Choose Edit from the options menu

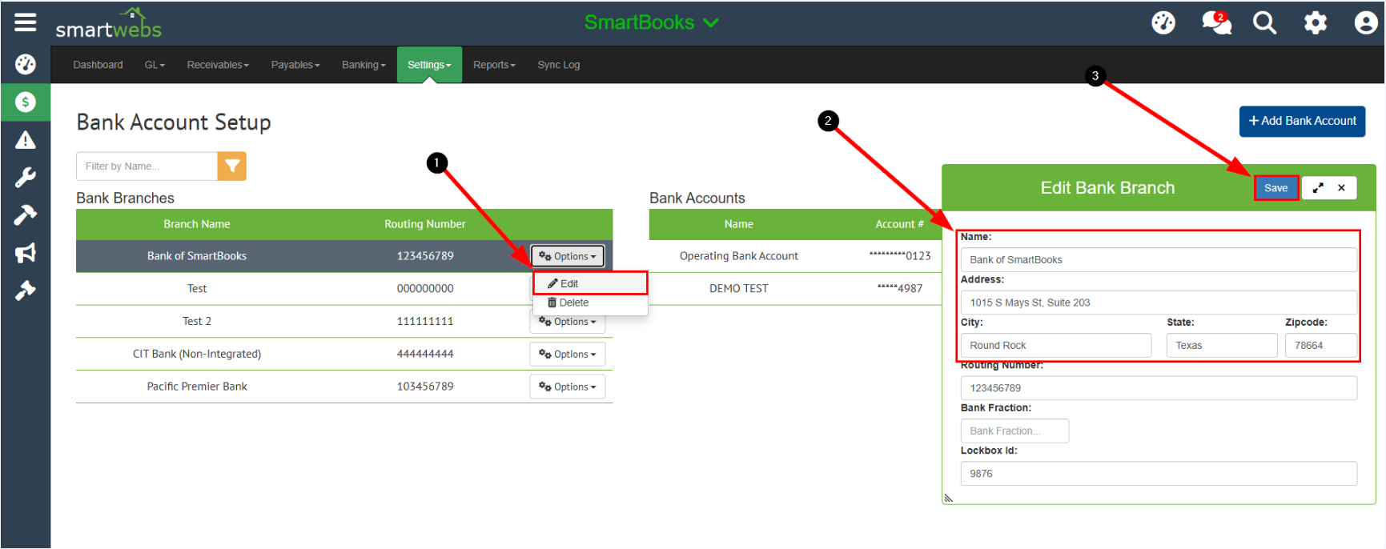coord(590,283)
